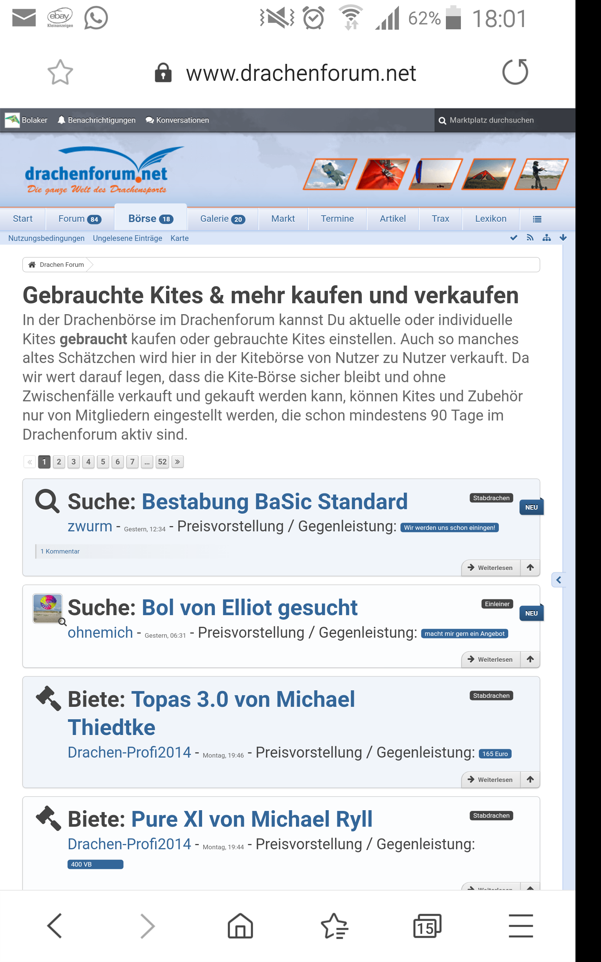This screenshot has width=601, height=962.
Task: Mark all entries read with the checkmark icon
Action: click(x=513, y=238)
